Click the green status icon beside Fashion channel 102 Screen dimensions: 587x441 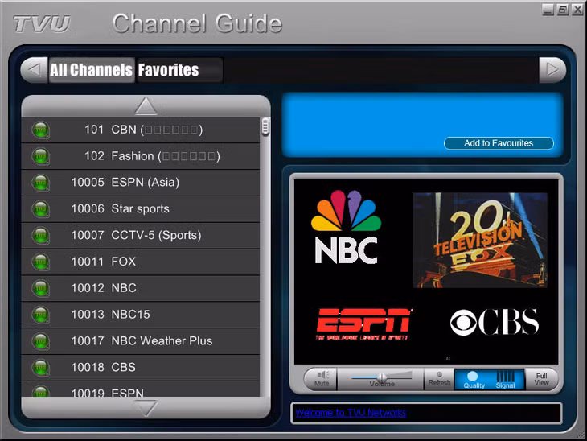41,156
